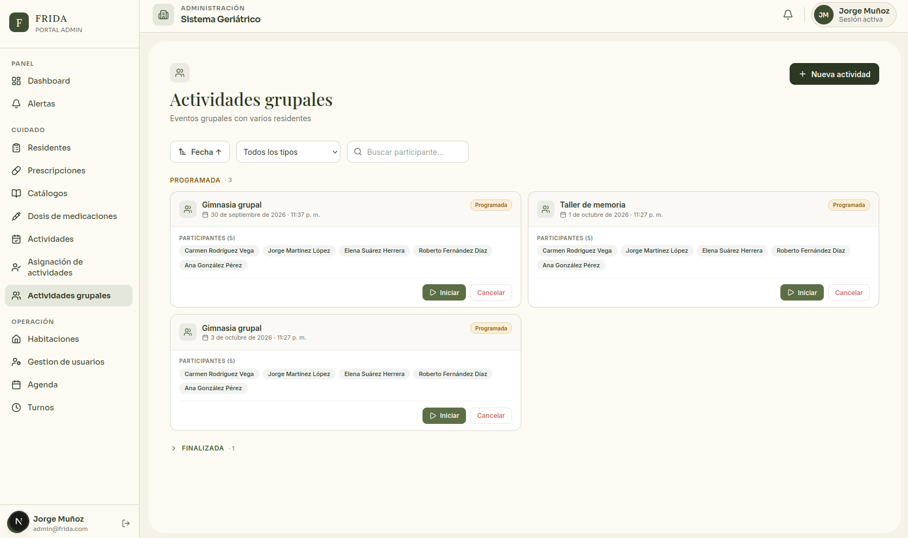
Task: Cancel the 30 de septiembre Gimnasia grupal
Action: coord(491,292)
